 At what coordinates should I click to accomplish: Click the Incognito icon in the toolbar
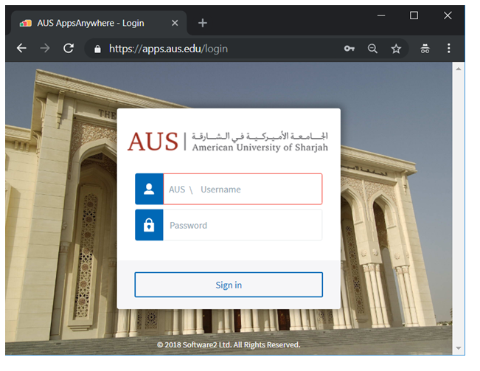pos(425,49)
